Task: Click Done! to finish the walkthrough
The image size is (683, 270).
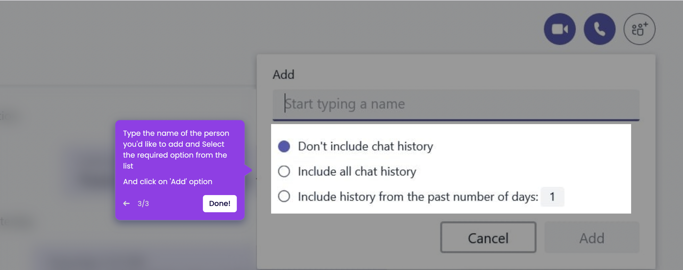Action: click(219, 203)
